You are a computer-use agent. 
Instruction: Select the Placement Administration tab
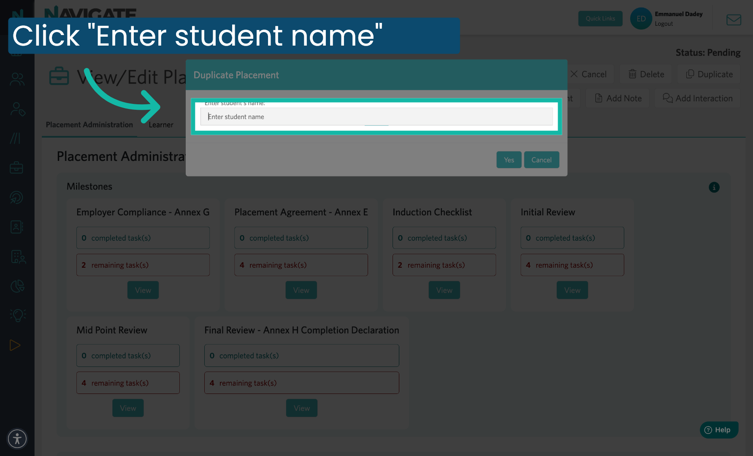click(x=89, y=125)
